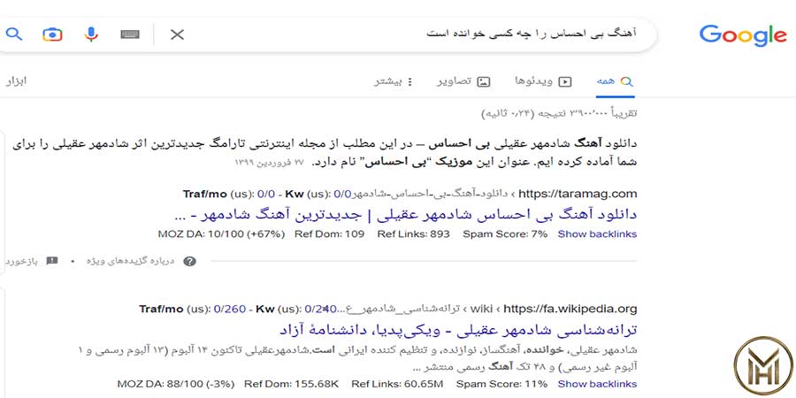Open the on-screen keyboard icon

(x=130, y=34)
